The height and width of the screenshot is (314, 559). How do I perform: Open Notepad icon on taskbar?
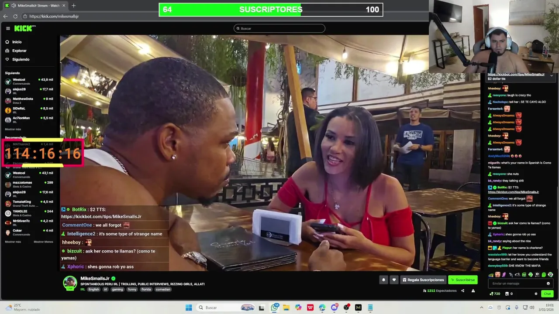[370, 307]
